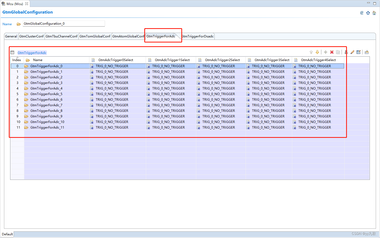Select the GtmTriggerForAdc tab
Screen dimensions: 380x238
pyautogui.click(x=161, y=36)
